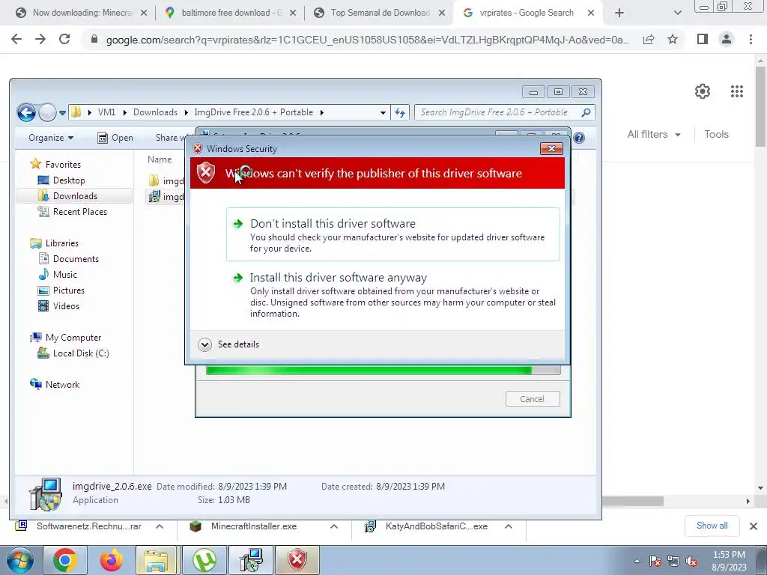Open address bar previous locations dropdown

383,112
